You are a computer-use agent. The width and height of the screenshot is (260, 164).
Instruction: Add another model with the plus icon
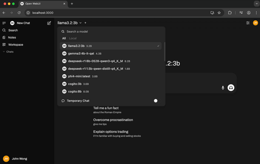click(85, 23)
